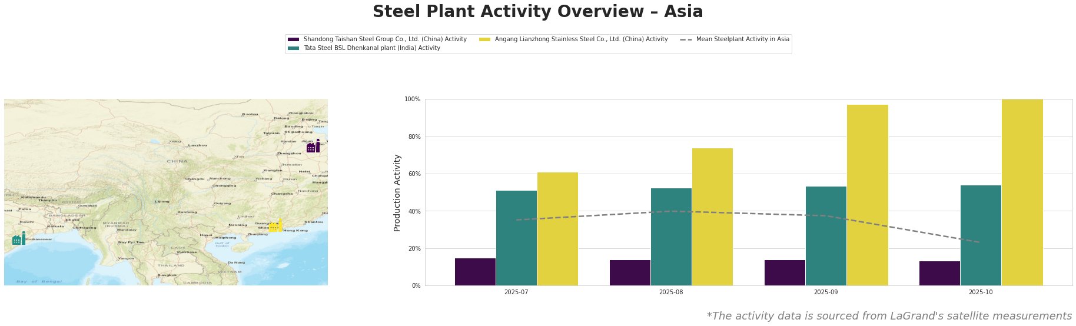The image size is (1076, 326).
Task: Select the teal bar for 2025-07
Action: pyautogui.click(x=516, y=238)
